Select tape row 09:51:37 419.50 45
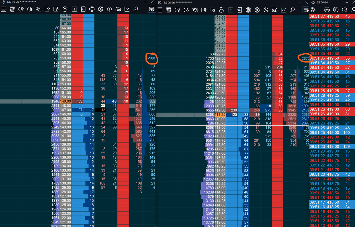Screen dimensions: 355x227 (x=332, y=16)
